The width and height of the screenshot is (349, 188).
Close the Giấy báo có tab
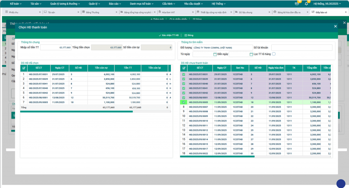[x=346, y=12]
